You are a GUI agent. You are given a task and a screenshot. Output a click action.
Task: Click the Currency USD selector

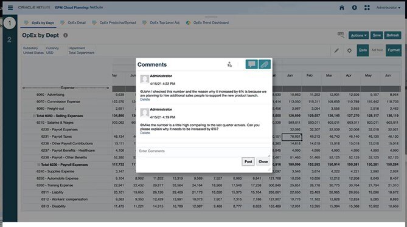coord(52,50)
